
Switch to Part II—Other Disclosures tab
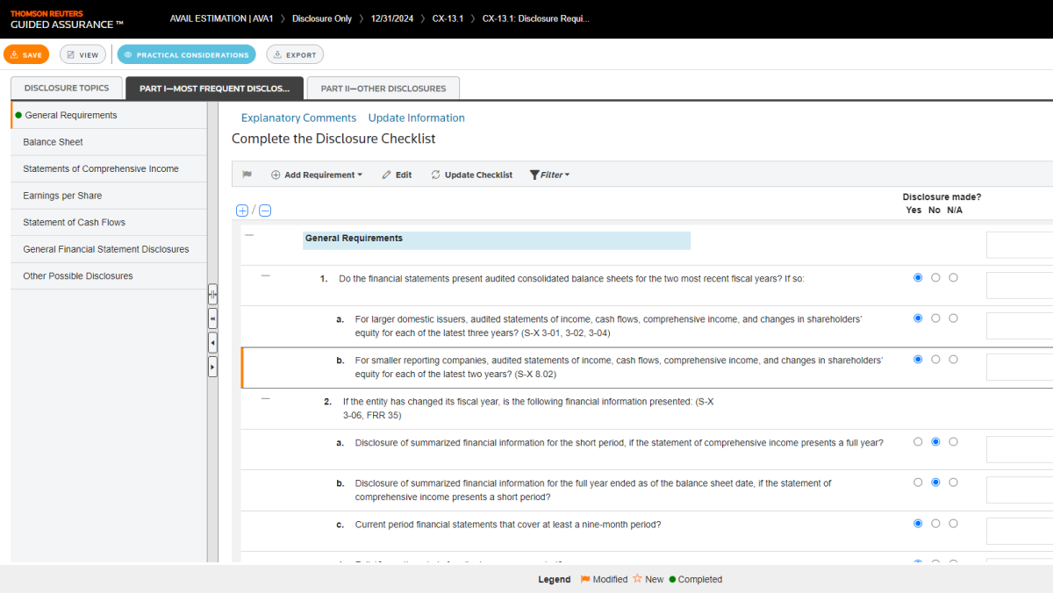point(383,88)
